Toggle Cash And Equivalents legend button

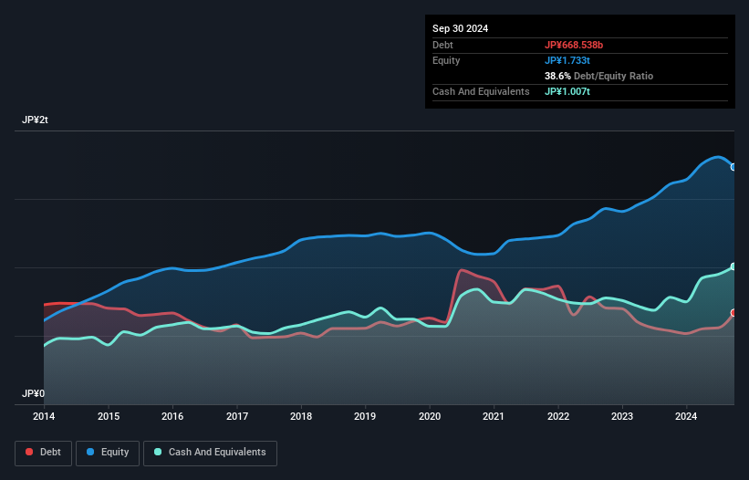click(210, 453)
